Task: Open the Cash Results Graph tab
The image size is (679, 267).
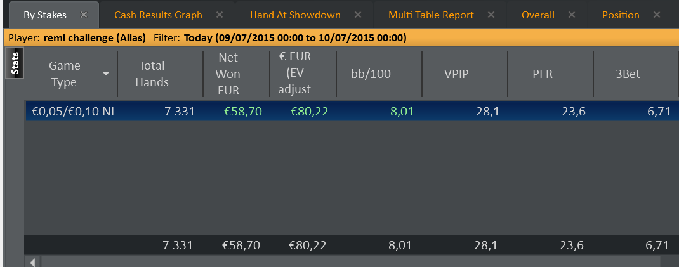Action: 158,15
